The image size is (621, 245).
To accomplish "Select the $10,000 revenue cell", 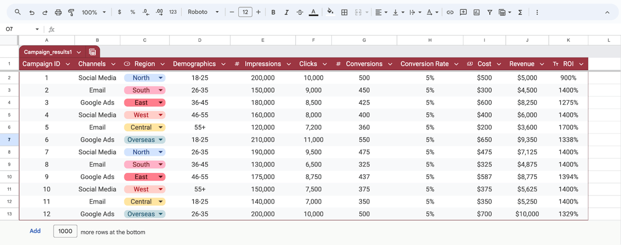I will tap(527, 214).
